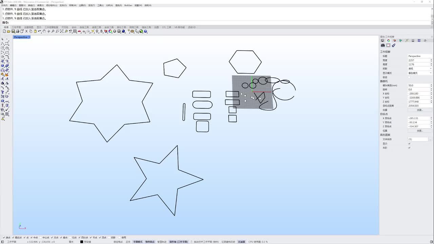434x244 pixels.
Task: Enable the 中心点 osnap checkbox
Action: coord(41,238)
